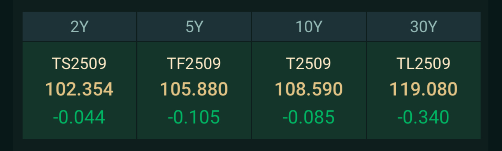View the 30Y futures quote card
502x151 pixels.
[x=423, y=90]
